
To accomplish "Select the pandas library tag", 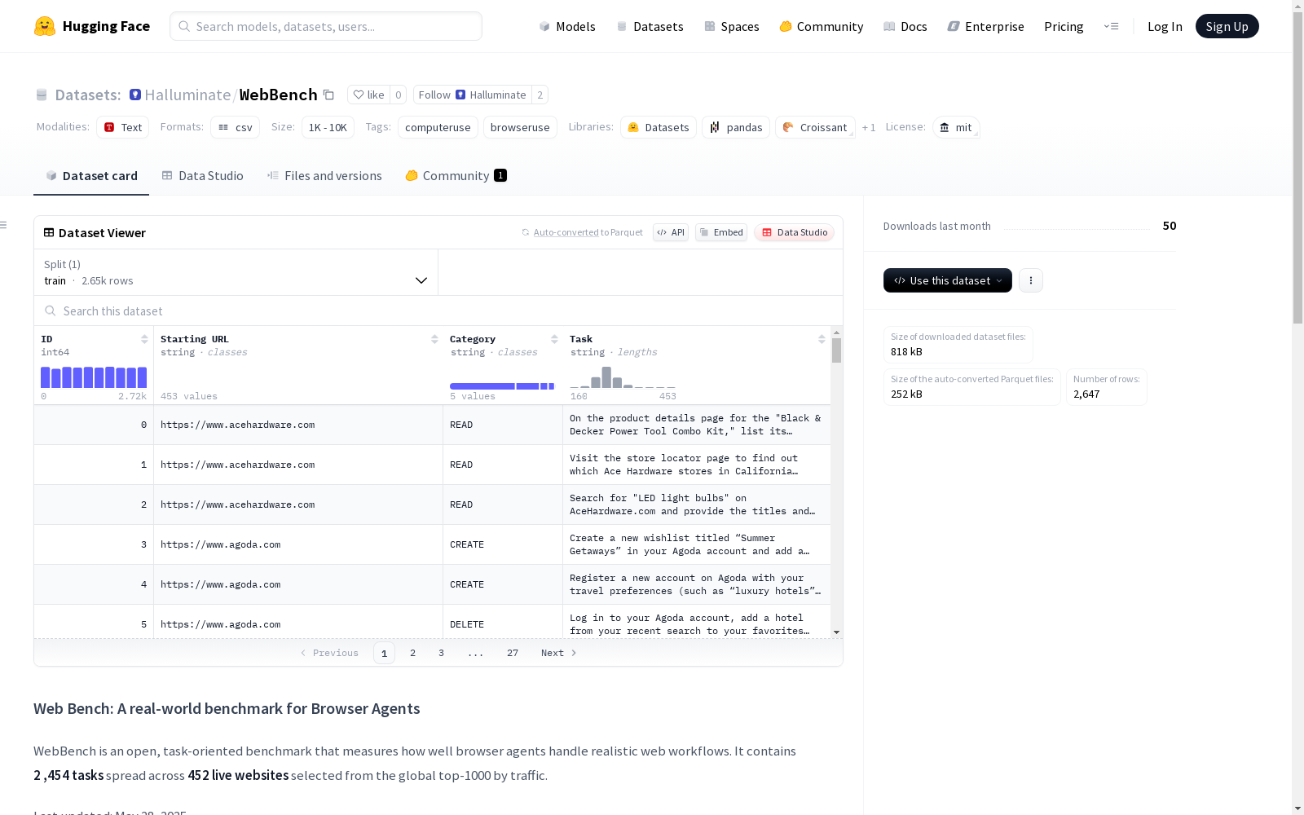I will click(x=736, y=127).
